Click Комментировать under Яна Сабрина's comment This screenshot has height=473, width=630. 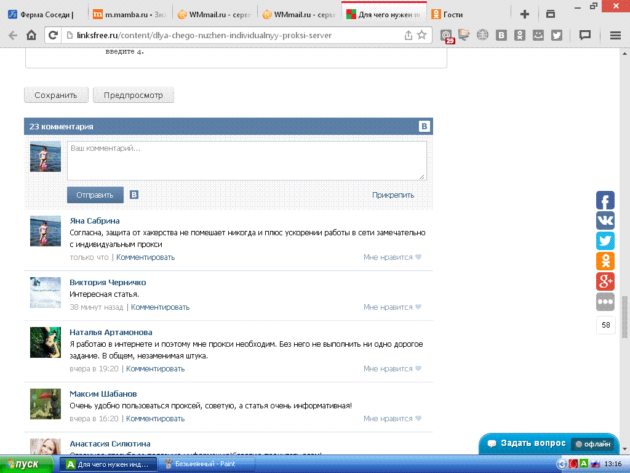point(145,257)
